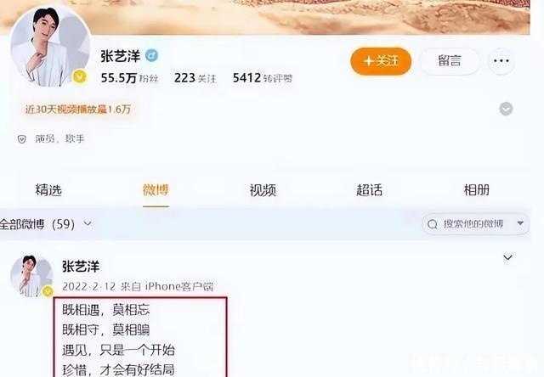Switch to the 精选 tab
Screen dimensions: 544x377
pyautogui.click(x=48, y=190)
